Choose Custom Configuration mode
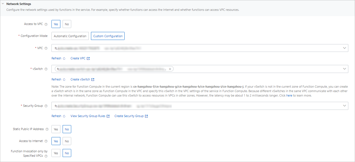Screen dimensions: 355x162 (108, 36)
